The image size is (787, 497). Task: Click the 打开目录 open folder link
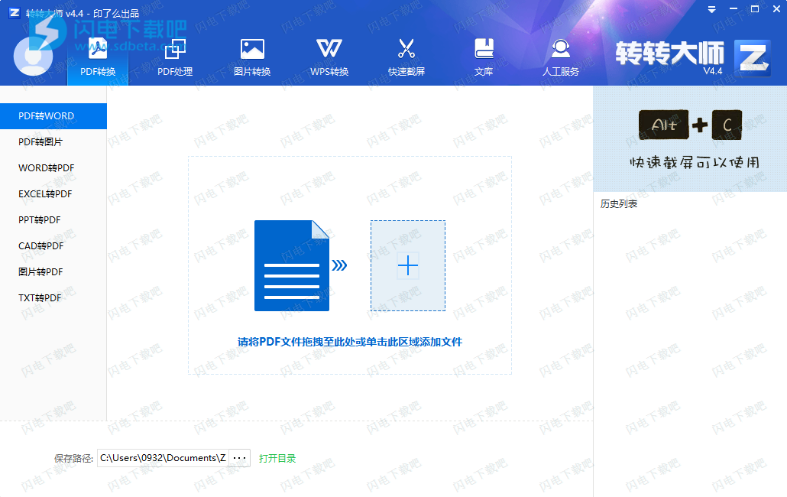tap(277, 459)
